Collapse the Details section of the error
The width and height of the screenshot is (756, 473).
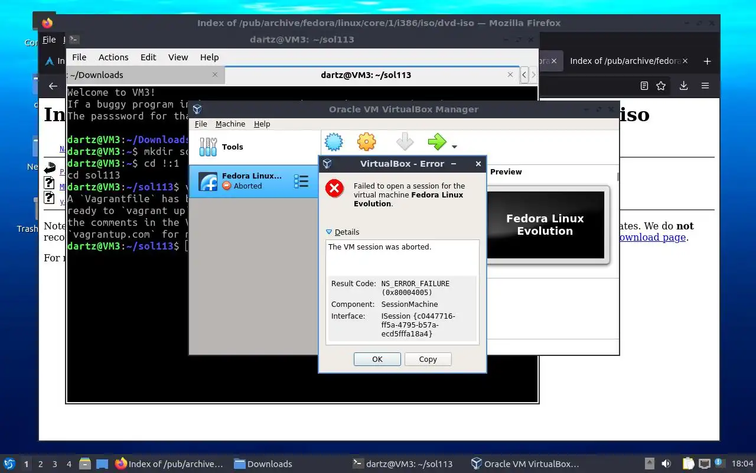point(343,232)
